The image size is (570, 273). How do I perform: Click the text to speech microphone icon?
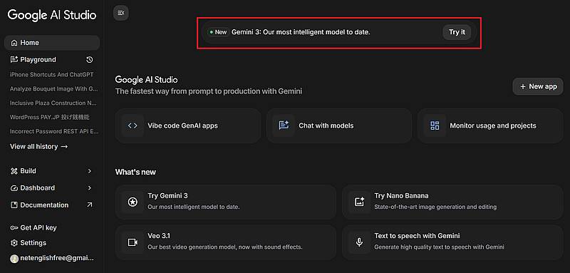pyautogui.click(x=360, y=242)
